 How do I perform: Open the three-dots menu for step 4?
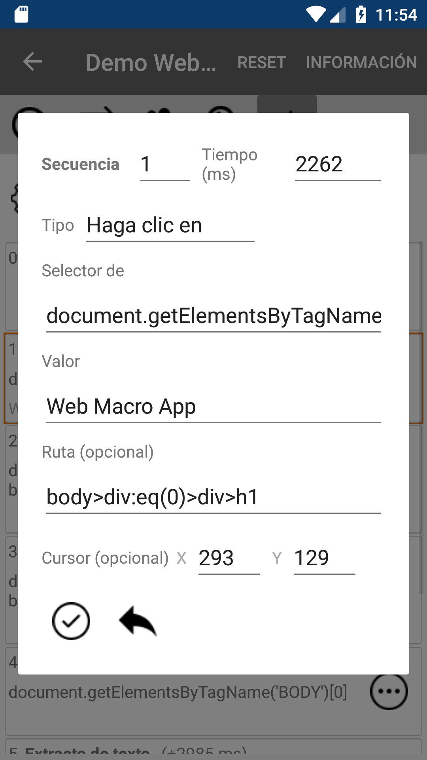[389, 691]
